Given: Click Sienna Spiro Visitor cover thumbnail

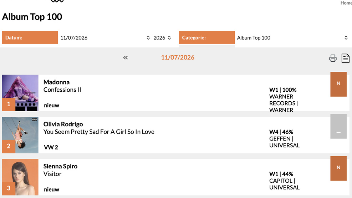Looking at the screenshot, I should (20, 177).
